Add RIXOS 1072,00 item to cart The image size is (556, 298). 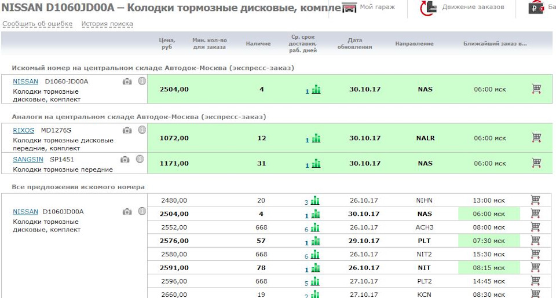coord(536,138)
